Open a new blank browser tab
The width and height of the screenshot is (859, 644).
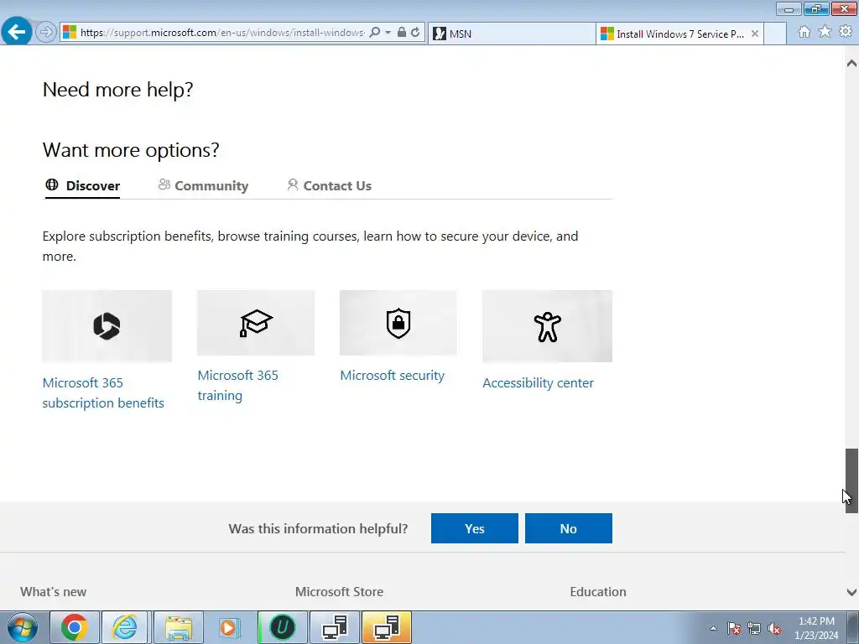[775, 34]
